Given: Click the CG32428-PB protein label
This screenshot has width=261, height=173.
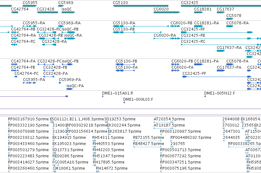Looking at the screenshot, I should pyautogui.click(x=55, y=67).
